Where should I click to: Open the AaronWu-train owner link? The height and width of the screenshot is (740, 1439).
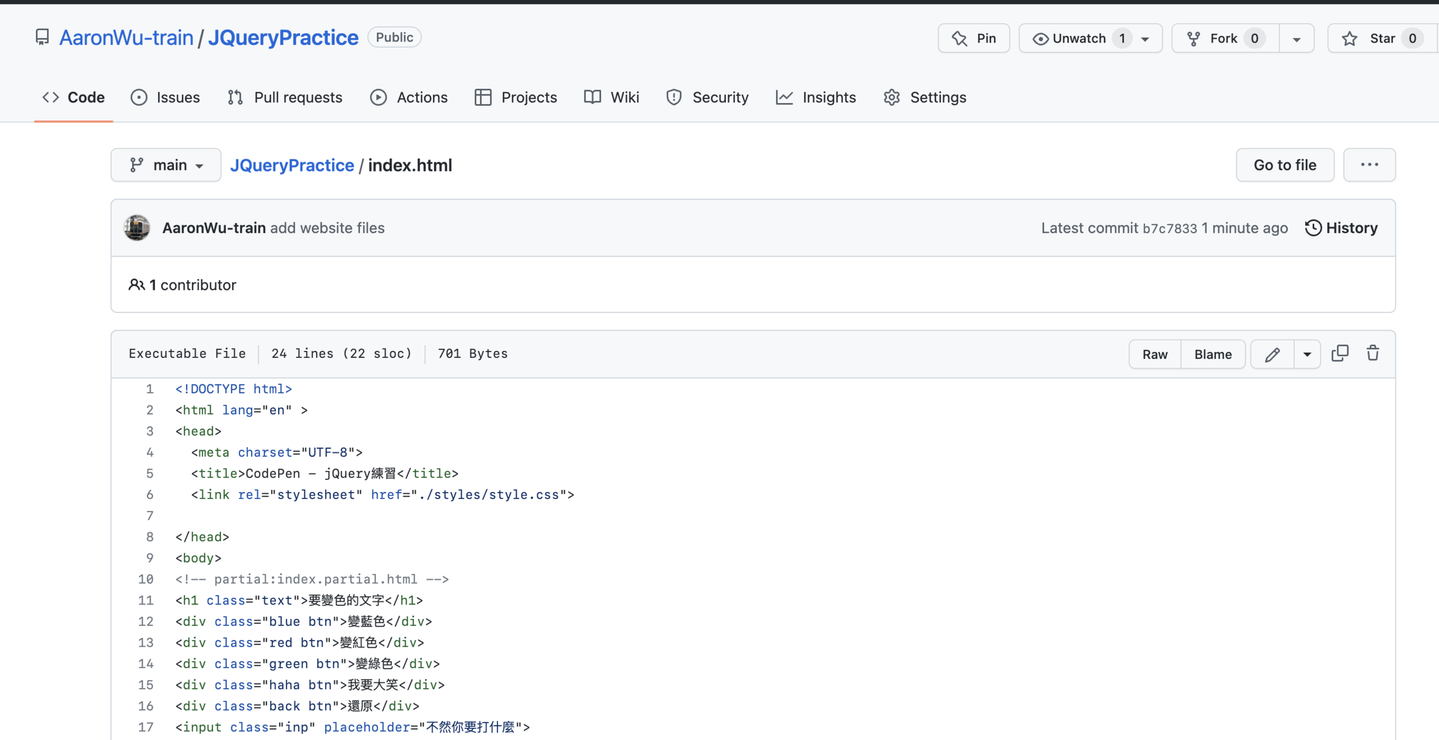[126, 37]
